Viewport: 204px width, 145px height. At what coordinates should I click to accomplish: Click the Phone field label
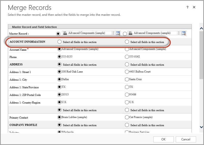coord(13,57)
